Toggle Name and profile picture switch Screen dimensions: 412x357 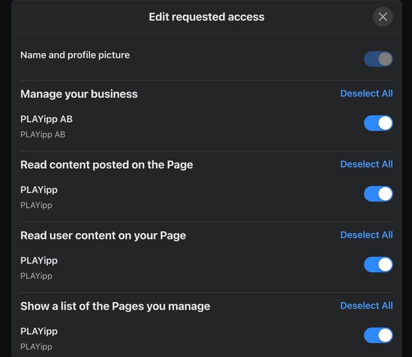click(x=378, y=59)
